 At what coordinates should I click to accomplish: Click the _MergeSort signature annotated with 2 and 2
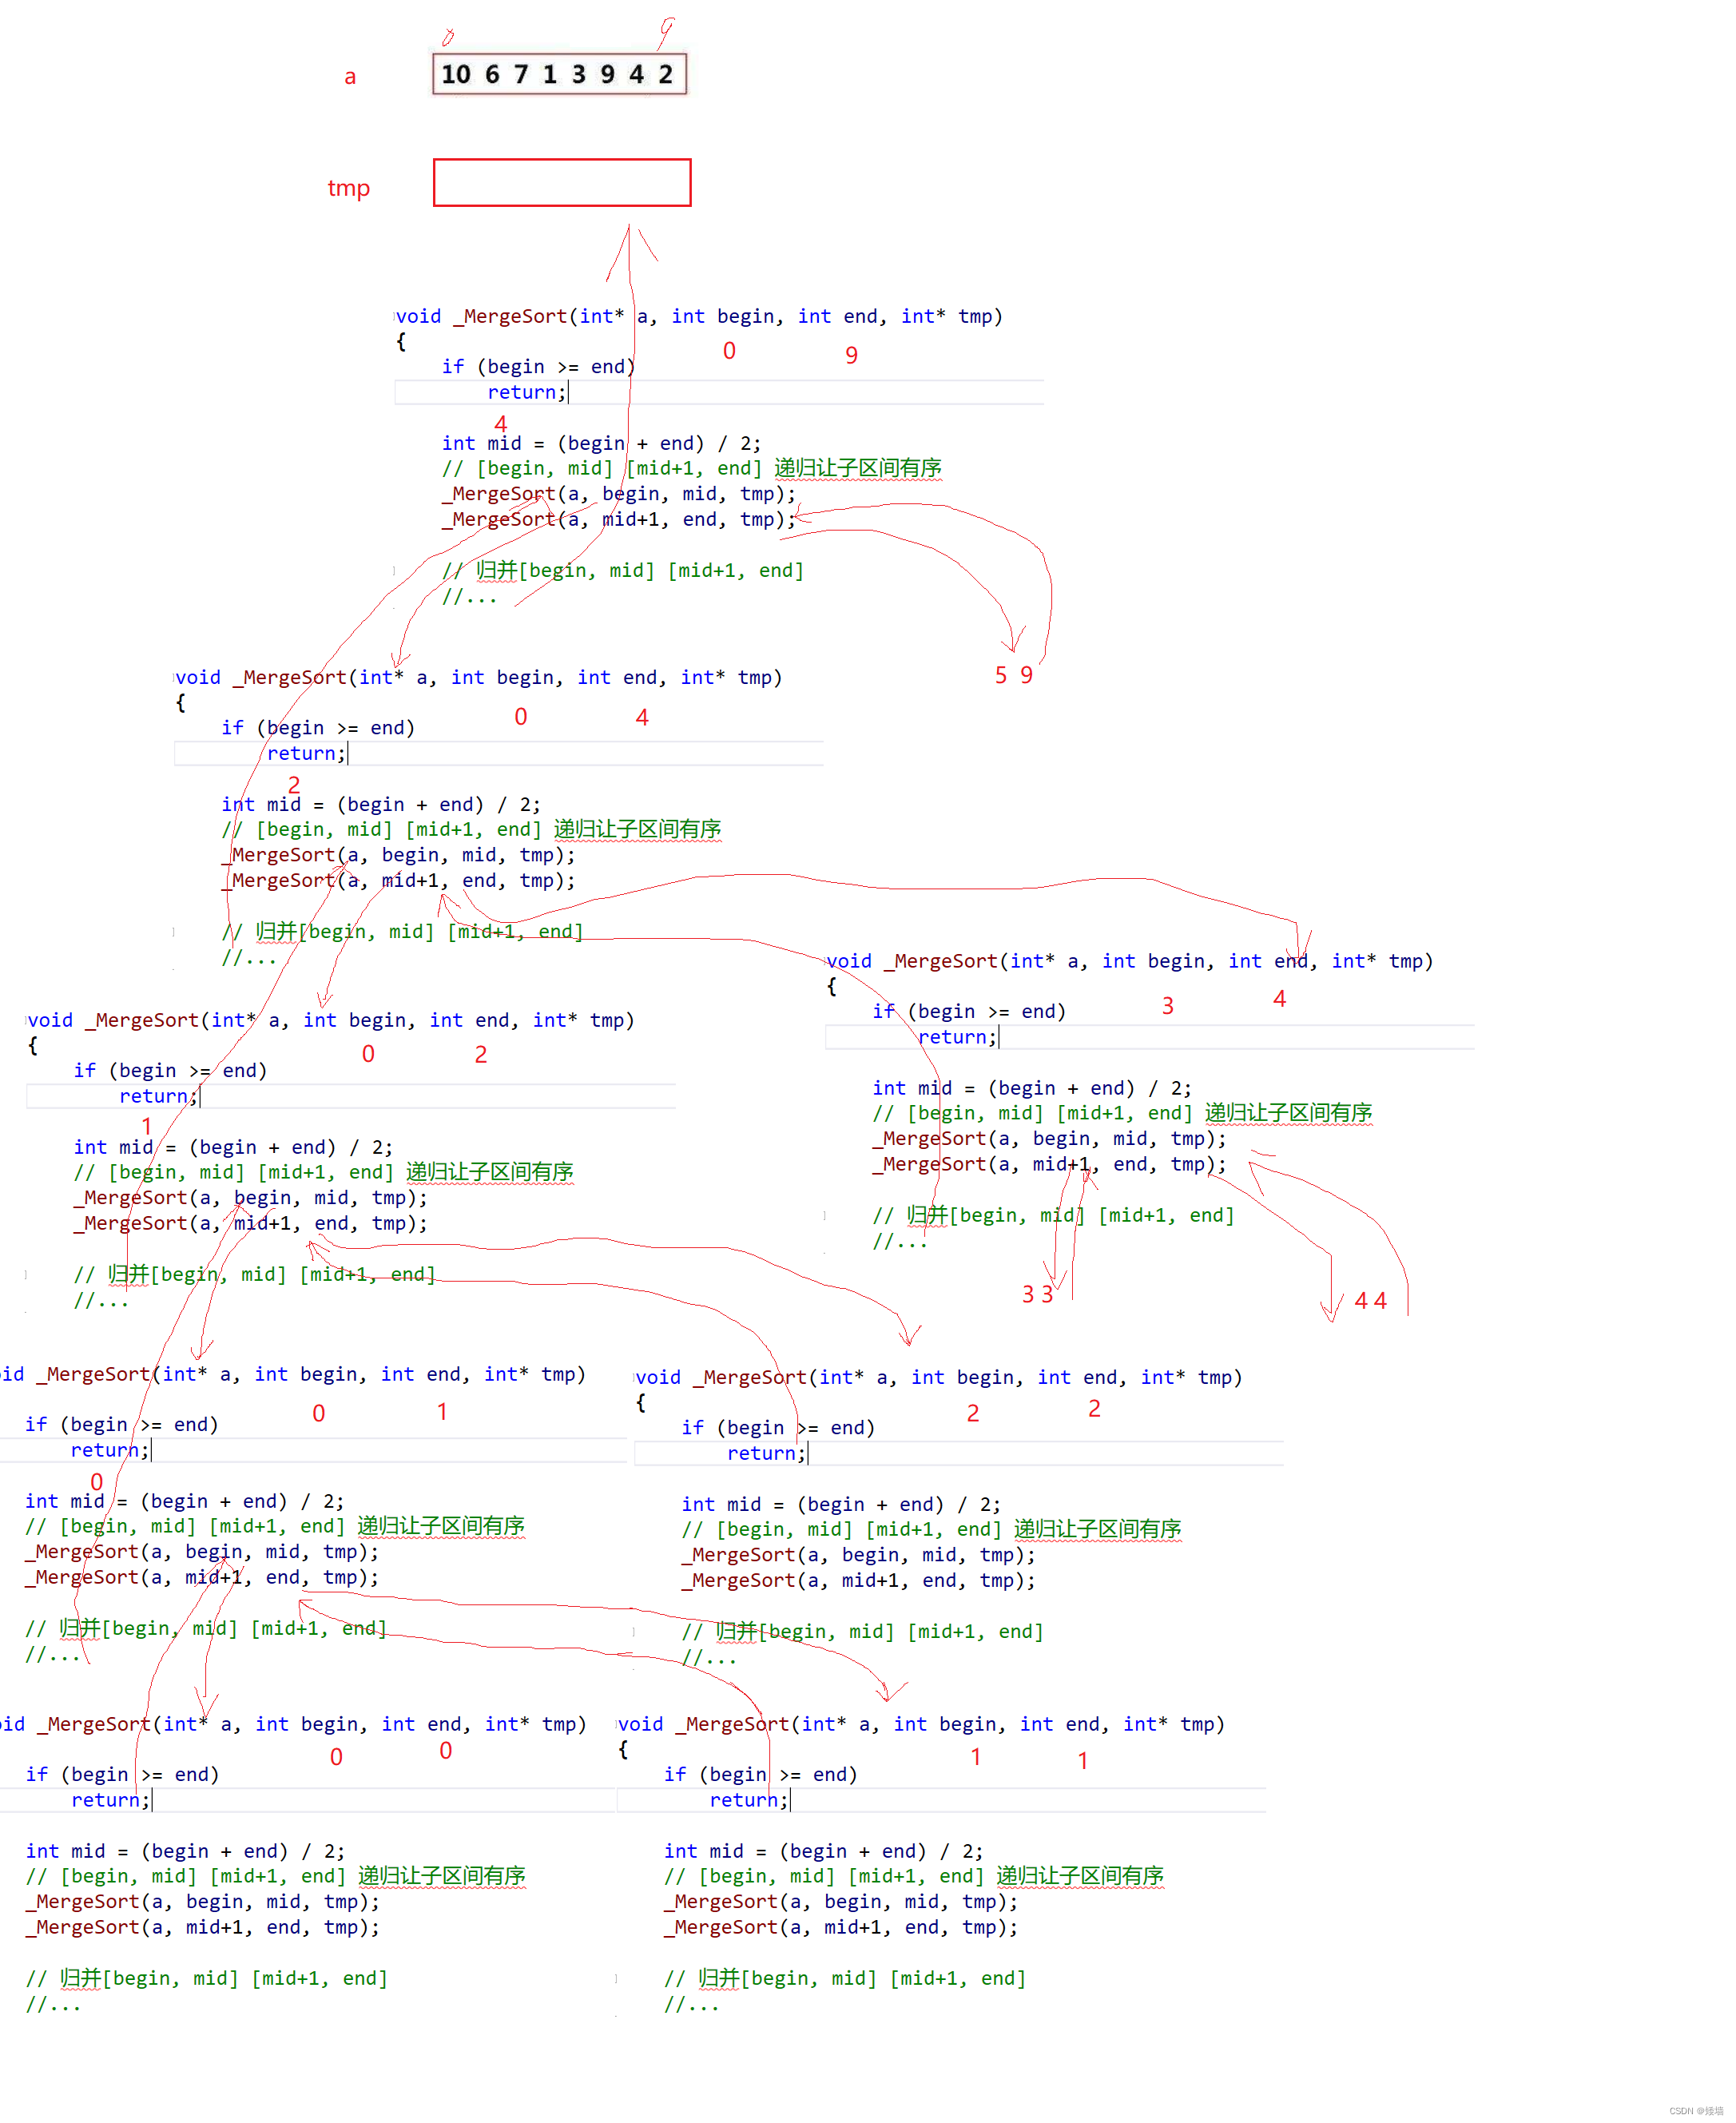tap(939, 1377)
